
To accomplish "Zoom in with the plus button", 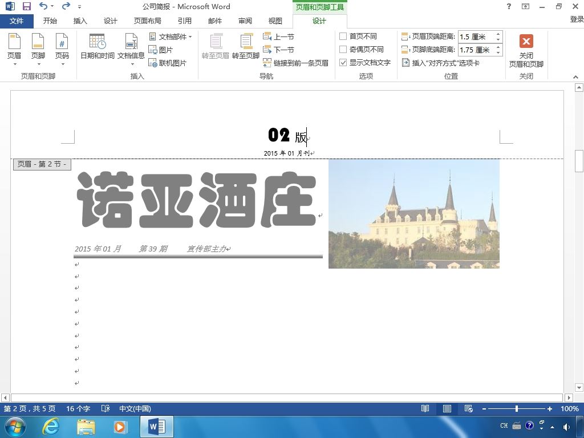I will 549,409.
